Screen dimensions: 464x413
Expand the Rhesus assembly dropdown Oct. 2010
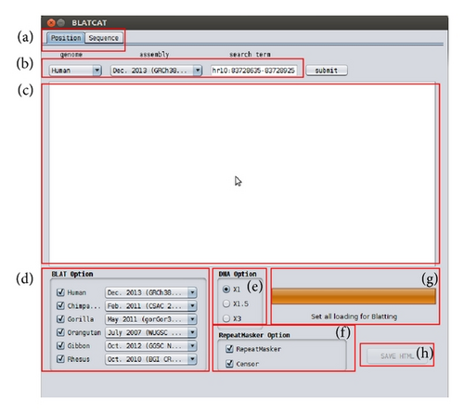pyautogui.click(x=151, y=359)
